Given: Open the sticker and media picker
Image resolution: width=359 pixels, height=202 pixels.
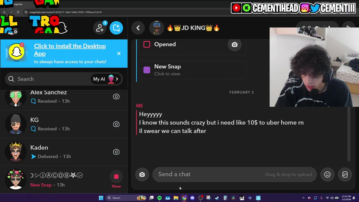Looking at the screenshot, I should 345,175.
